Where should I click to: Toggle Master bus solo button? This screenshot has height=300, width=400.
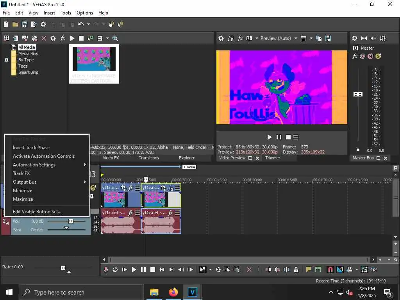378,56
